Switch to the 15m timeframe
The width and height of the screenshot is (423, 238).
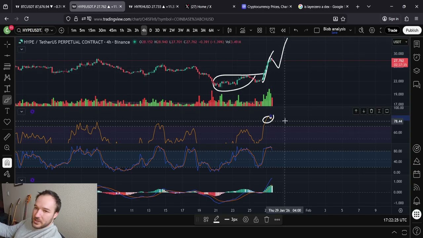[92, 30]
